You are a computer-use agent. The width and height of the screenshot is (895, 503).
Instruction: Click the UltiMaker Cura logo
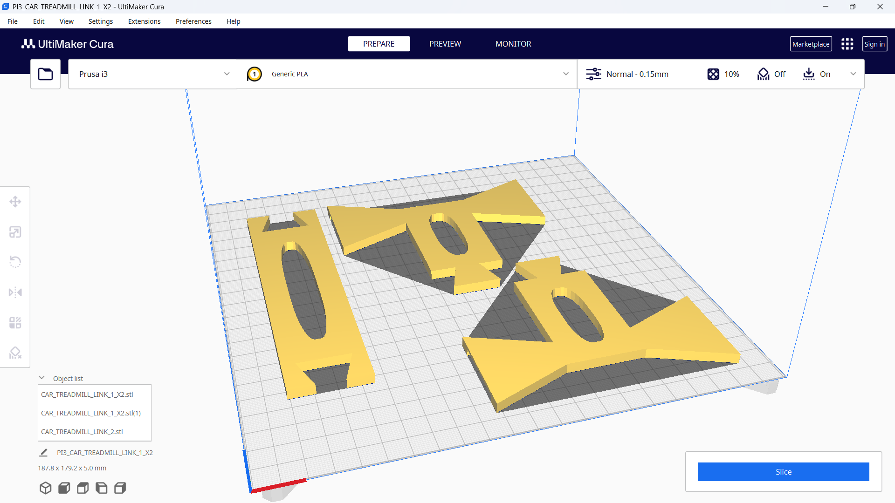(68, 44)
